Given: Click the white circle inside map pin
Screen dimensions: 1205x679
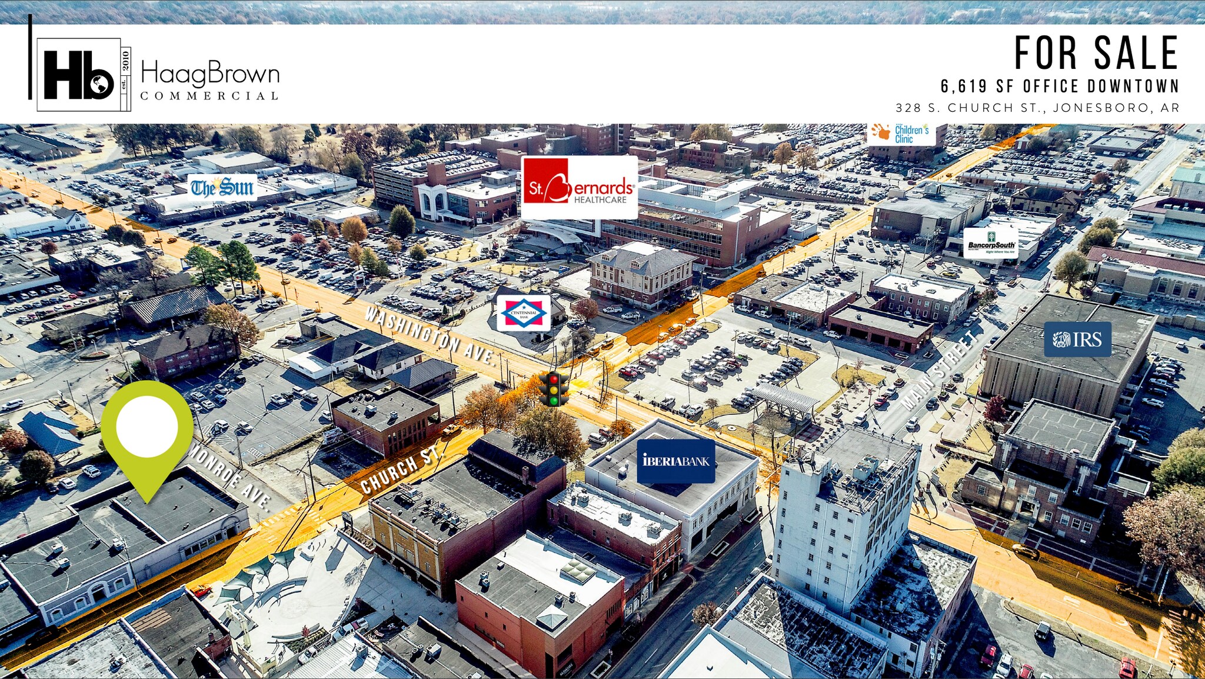Looking at the screenshot, I should (147, 426).
